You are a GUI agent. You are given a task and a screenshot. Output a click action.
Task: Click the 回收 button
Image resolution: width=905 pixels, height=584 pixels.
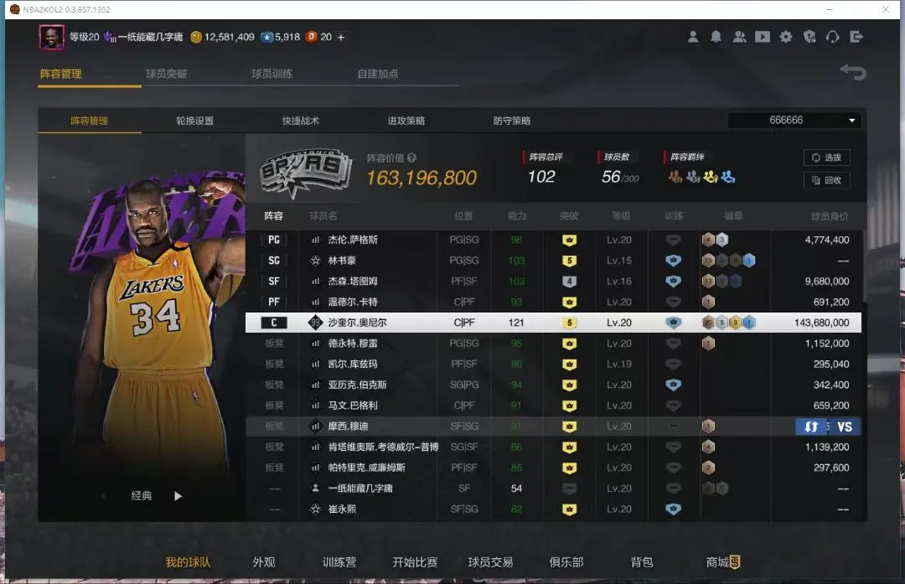(826, 180)
